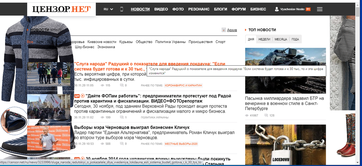
Task: Click comments icon on Черновцов article
Action: [x=122, y=144]
